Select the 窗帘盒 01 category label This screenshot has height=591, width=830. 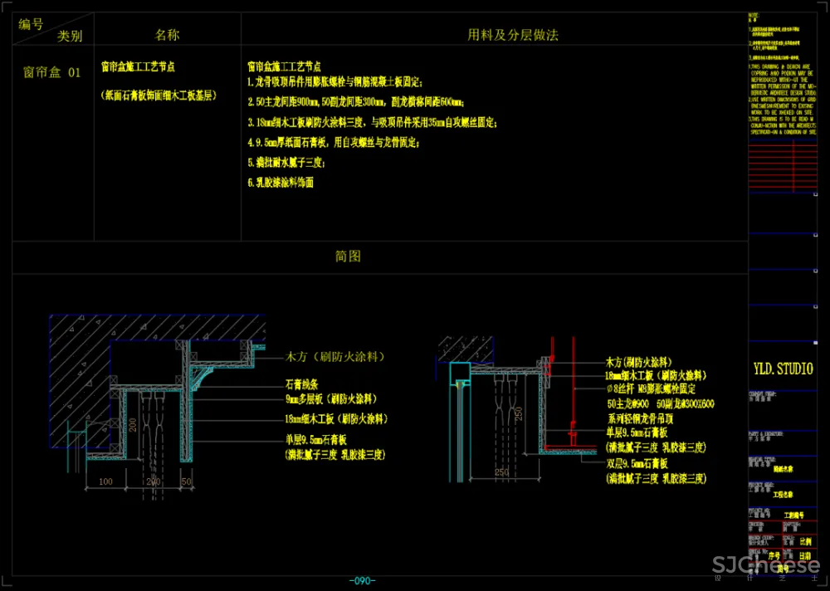[x=51, y=72]
